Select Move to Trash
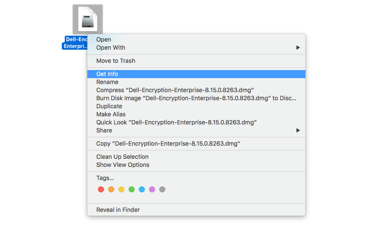 [x=116, y=61]
